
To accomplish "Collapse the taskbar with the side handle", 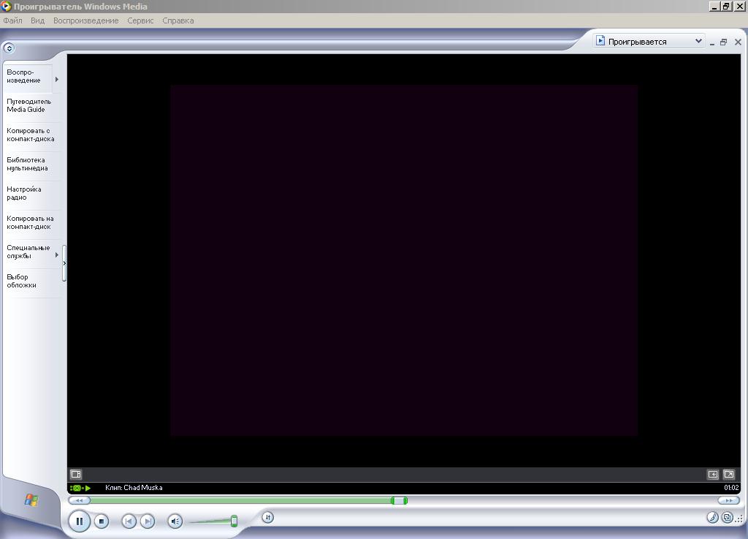I will (x=64, y=263).
